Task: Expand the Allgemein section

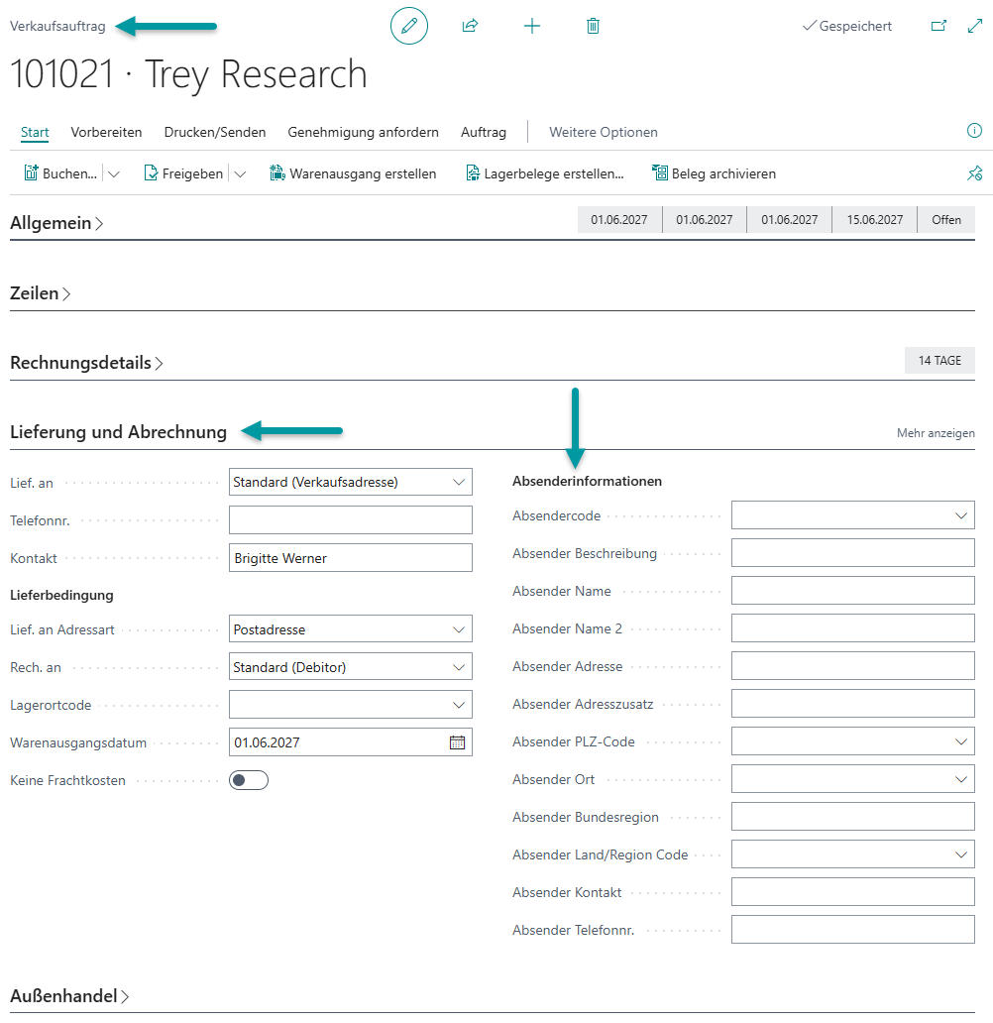Action: (56, 223)
